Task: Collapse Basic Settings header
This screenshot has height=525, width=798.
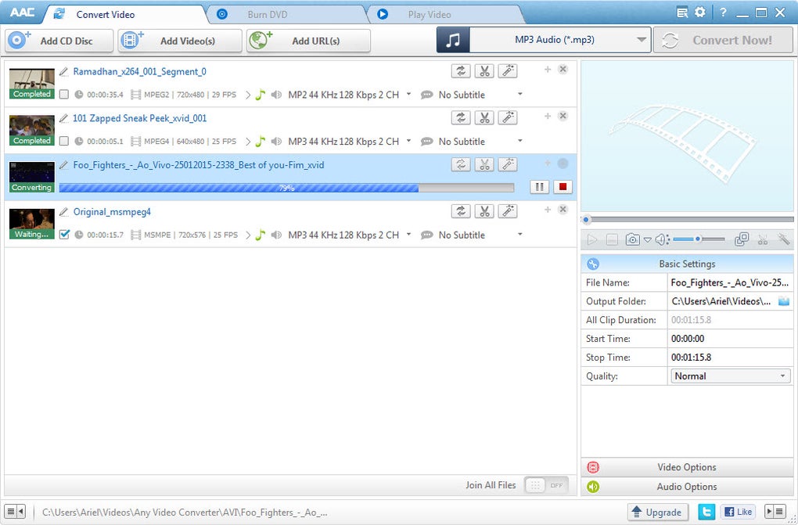Action: [x=687, y=264]
